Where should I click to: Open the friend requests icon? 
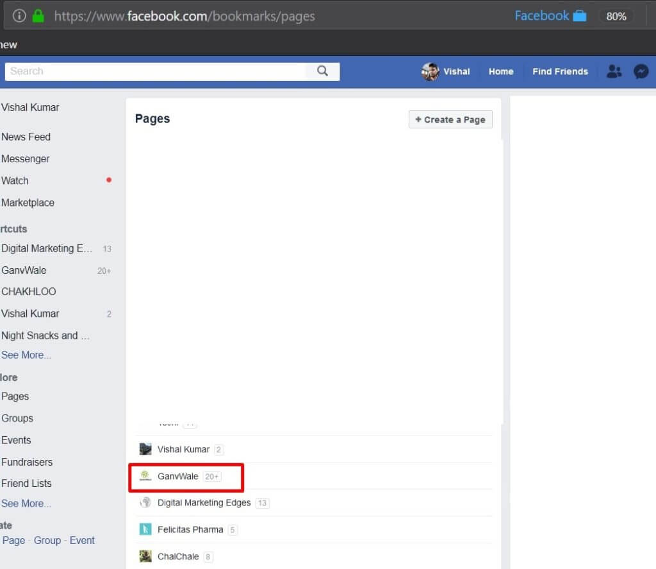pyautogui.click(x=614, y=72)
